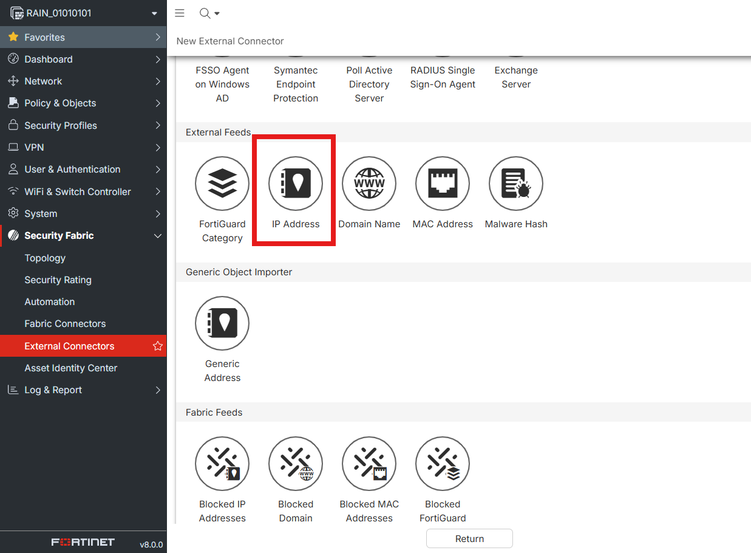Screen dimensions: 751x553
Task: Choose the IP Address external feed icon
Action: pos(296,184)
